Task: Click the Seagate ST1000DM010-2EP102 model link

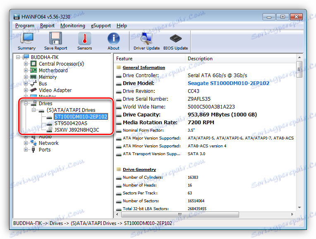Action: pos(228,83)
